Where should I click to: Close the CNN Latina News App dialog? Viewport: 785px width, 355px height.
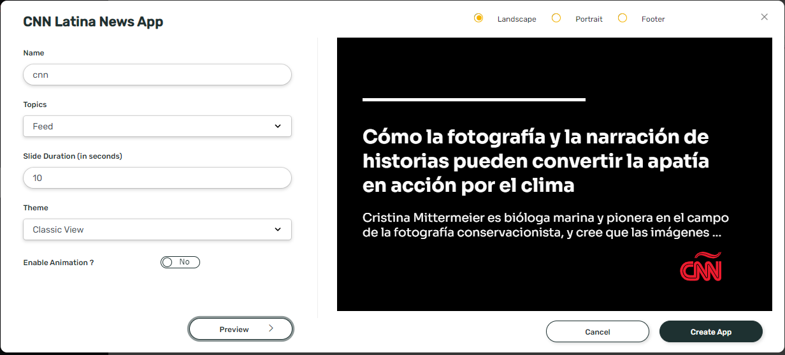click(765, 17)
